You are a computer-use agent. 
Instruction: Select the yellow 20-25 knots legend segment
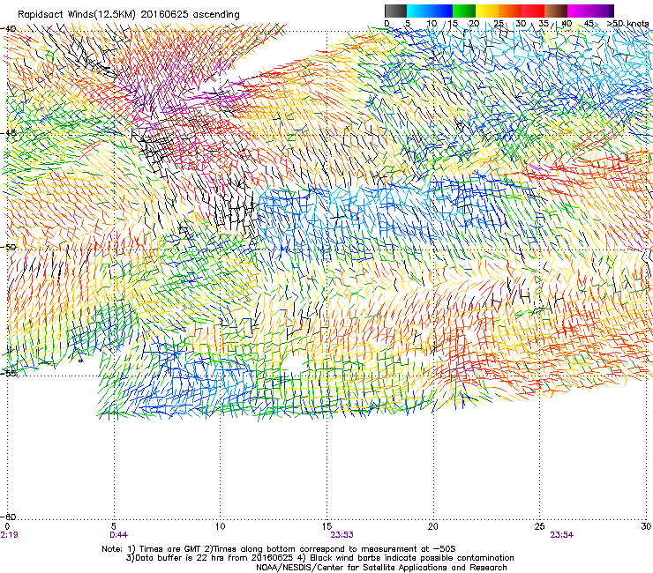pyautogui.click(x=487, y=11)
